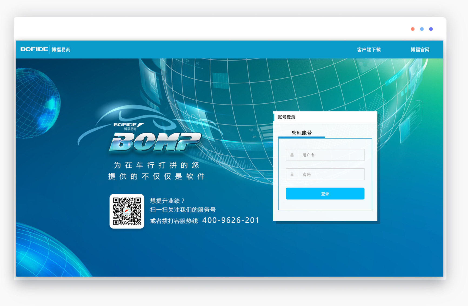Click the dark blue dot in window frame
The height and width of the screenshot is (306, 468).
point(431,29)
